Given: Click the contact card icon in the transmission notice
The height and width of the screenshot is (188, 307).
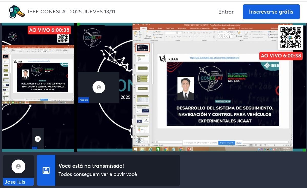Looking at the screenshot, I should coord(46,170).
